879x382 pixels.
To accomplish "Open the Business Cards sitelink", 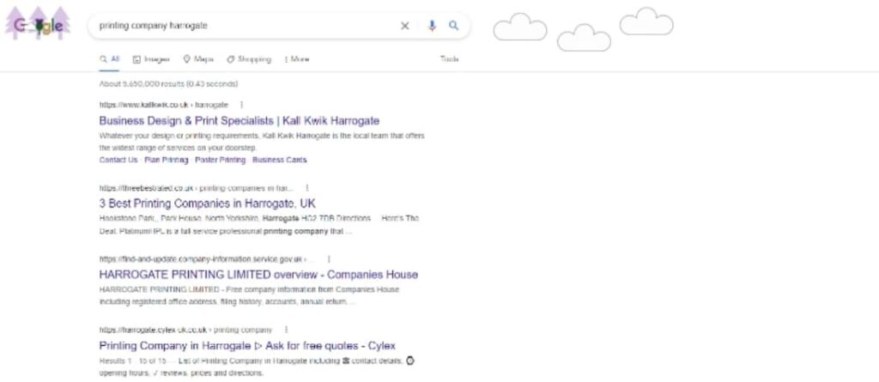I will [x=280, y=160].
